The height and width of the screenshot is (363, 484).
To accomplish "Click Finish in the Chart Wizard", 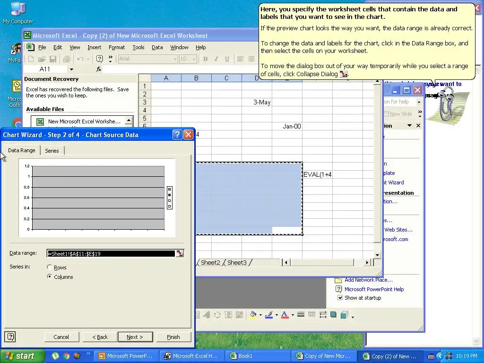I will 173,337.
